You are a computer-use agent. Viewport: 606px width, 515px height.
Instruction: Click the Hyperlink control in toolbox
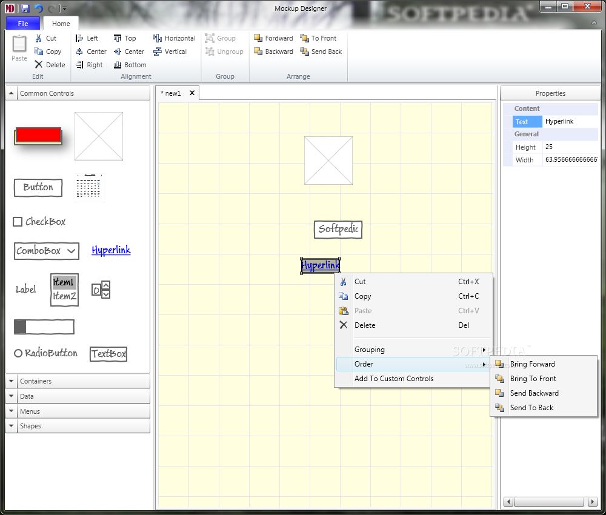coord(111,250)
